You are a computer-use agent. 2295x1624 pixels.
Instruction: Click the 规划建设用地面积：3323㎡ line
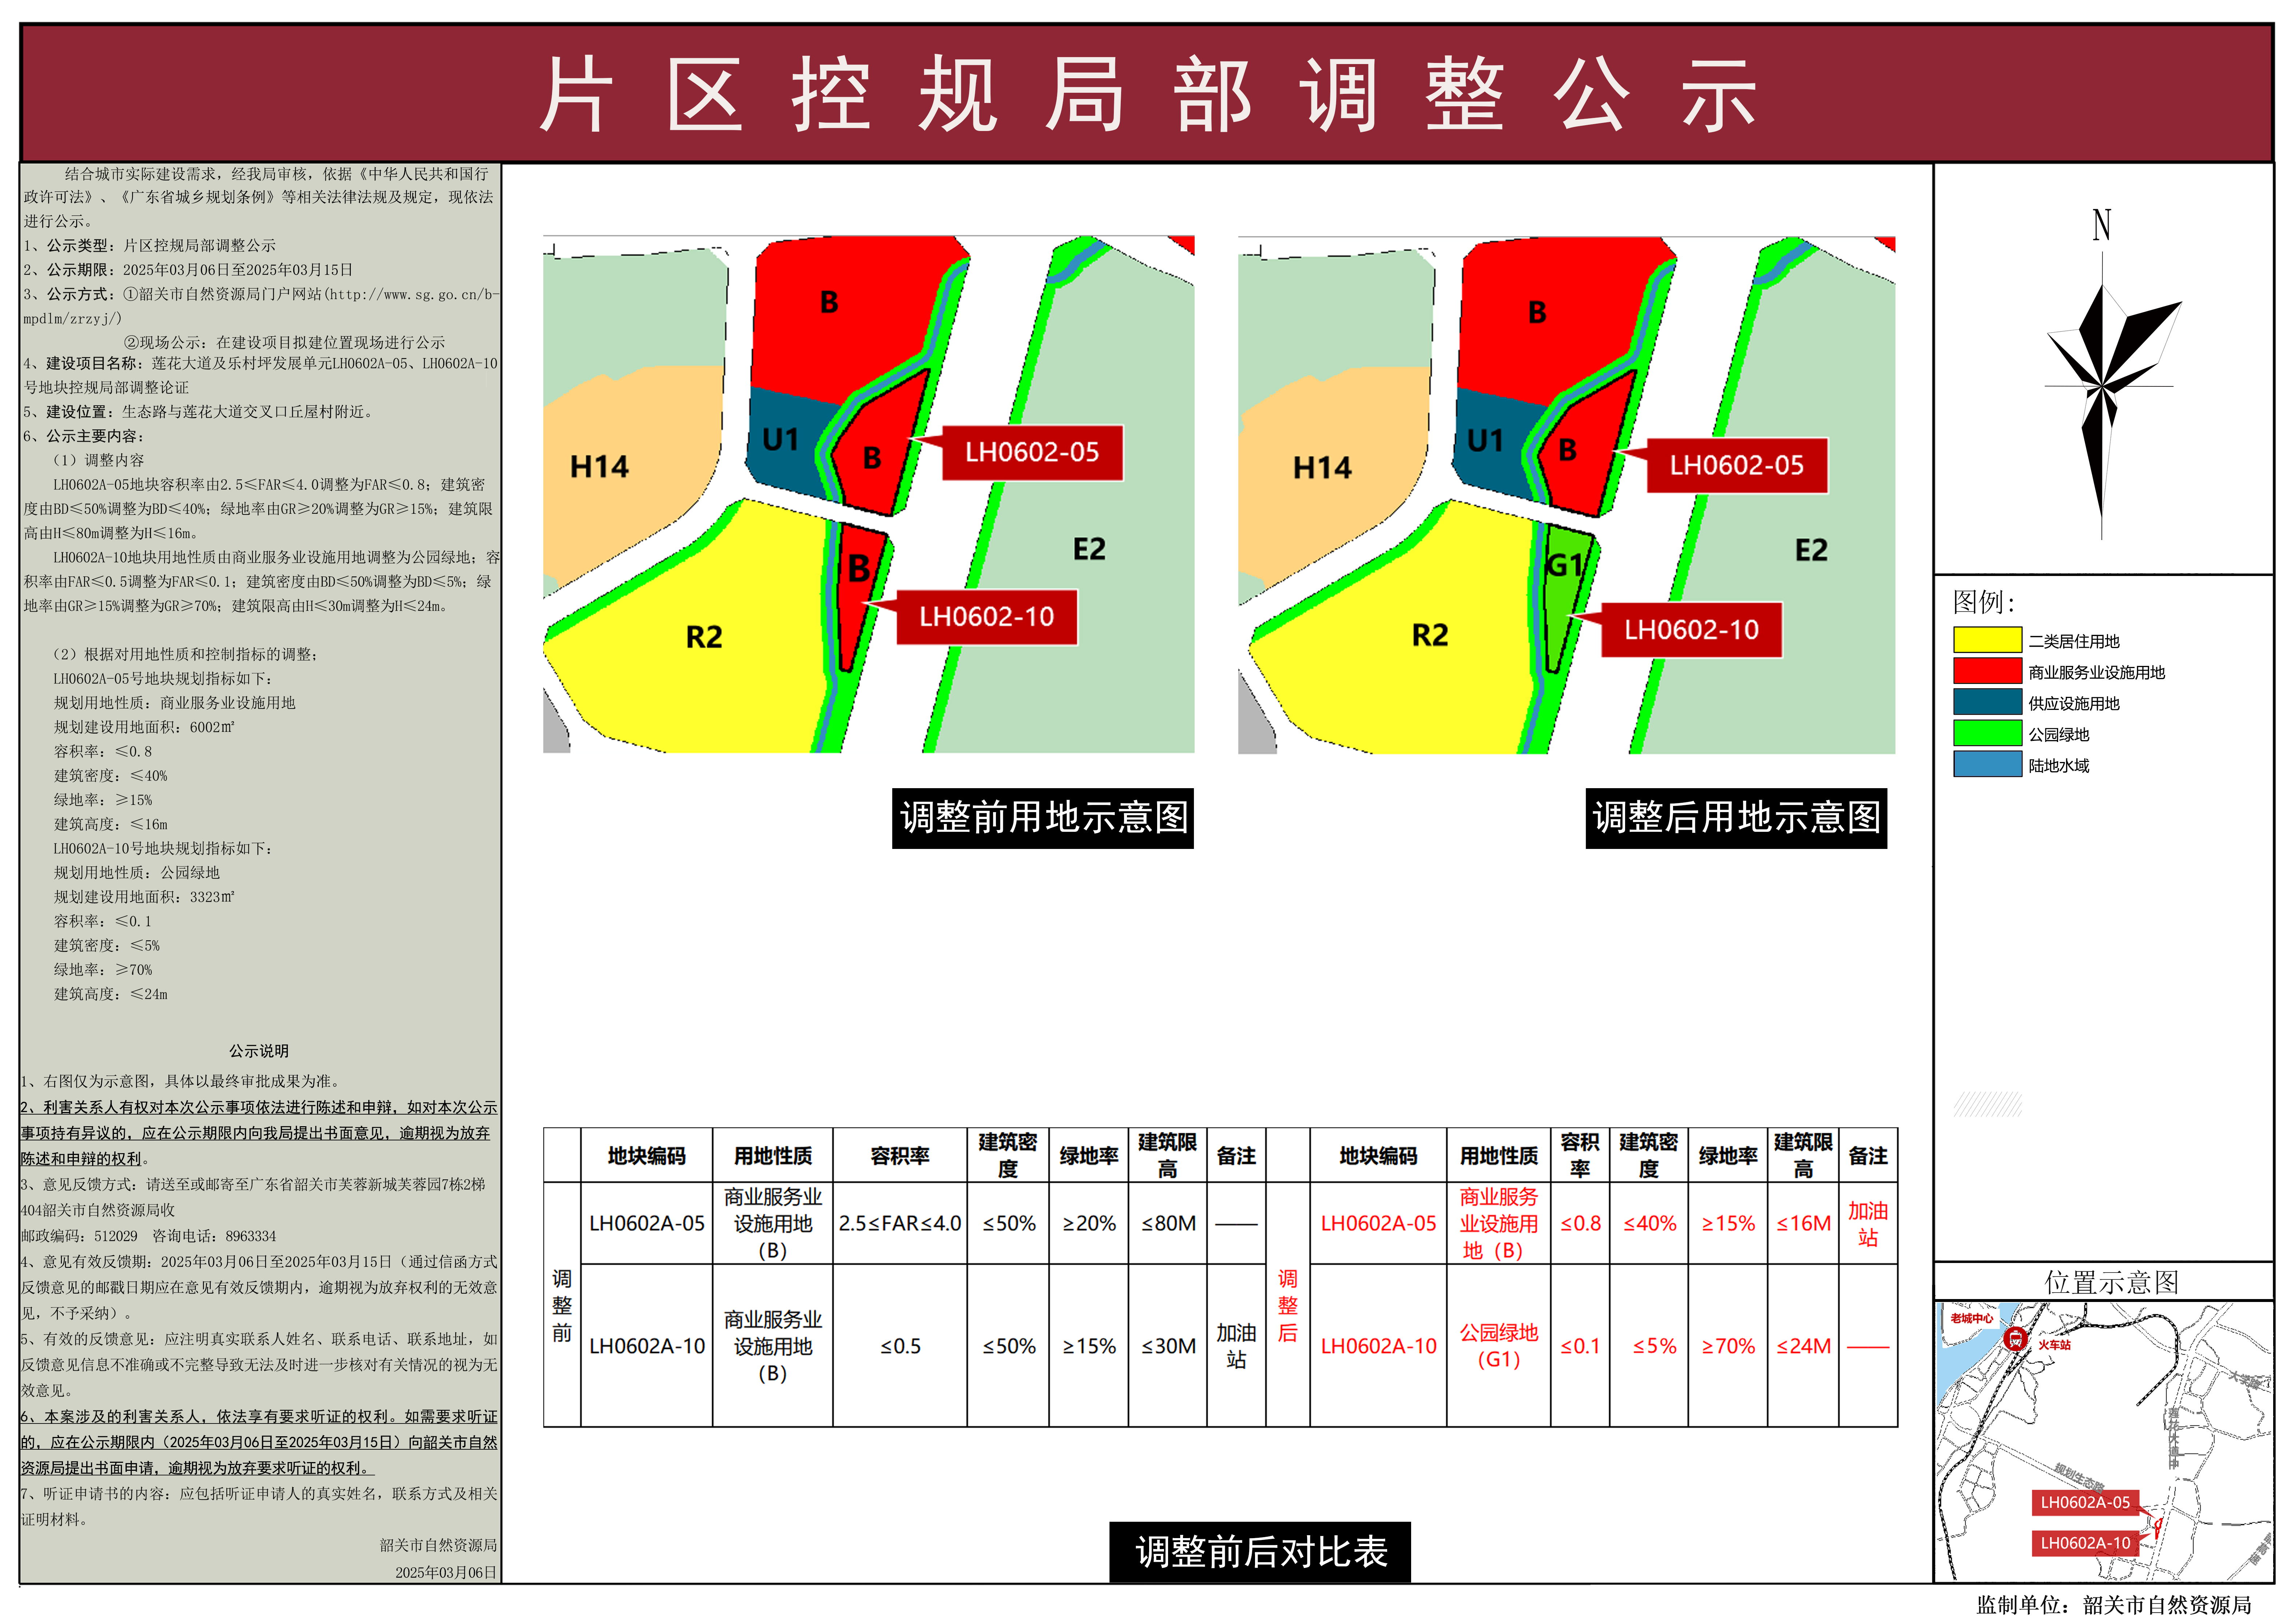(144, 897)
